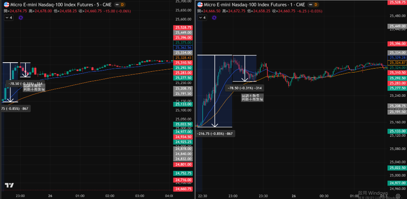Open symbol search from the 1-minute chart title
407x199 pixels.
point(250,4)
